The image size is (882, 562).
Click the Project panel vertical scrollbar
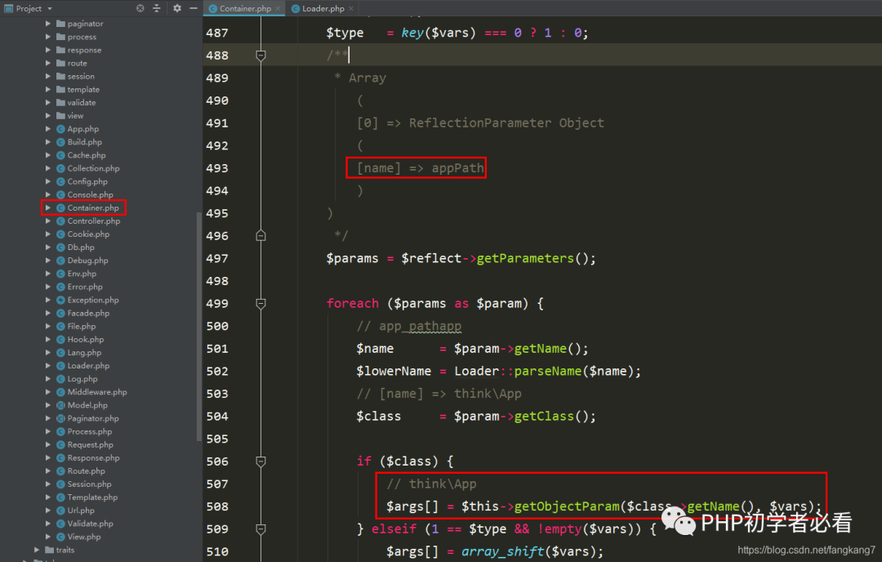point(198,326)
